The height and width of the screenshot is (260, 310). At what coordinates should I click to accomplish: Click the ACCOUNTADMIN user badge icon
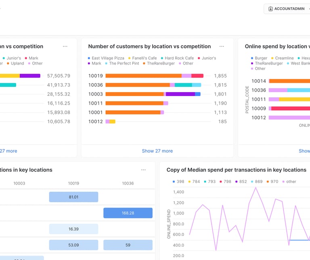tap(270, 9)
